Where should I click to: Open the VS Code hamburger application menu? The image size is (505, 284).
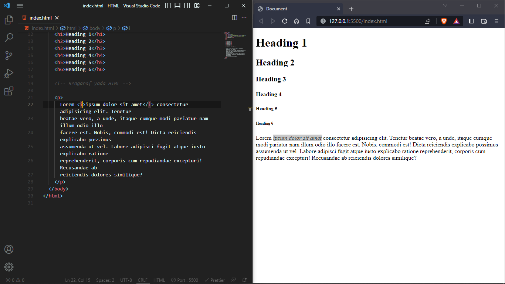[x=20, y=6]
